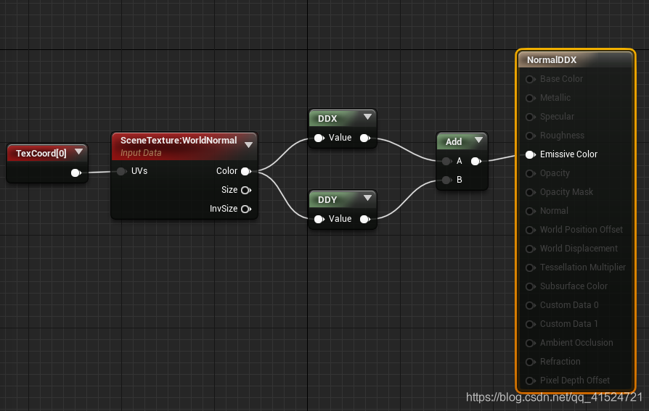This screenshot has width=649, height=411.
Task: Click the World Position Offset label
Action: 581,230
